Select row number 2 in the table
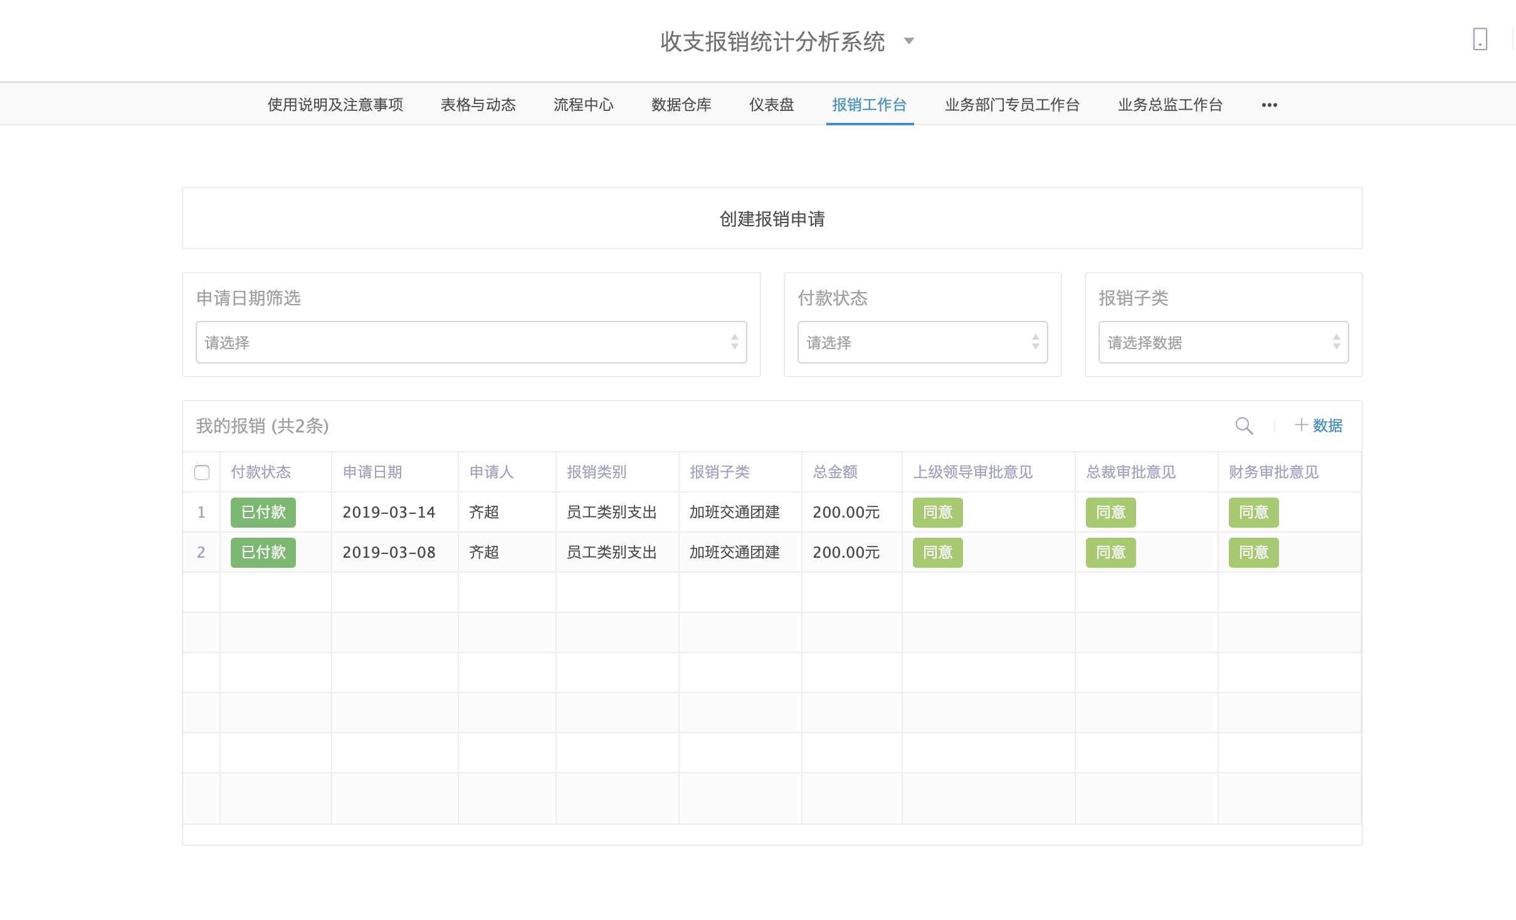Image resolution: width=1516 pixels, height=920 pixels. pyautogui.click(x=201, y=553)
